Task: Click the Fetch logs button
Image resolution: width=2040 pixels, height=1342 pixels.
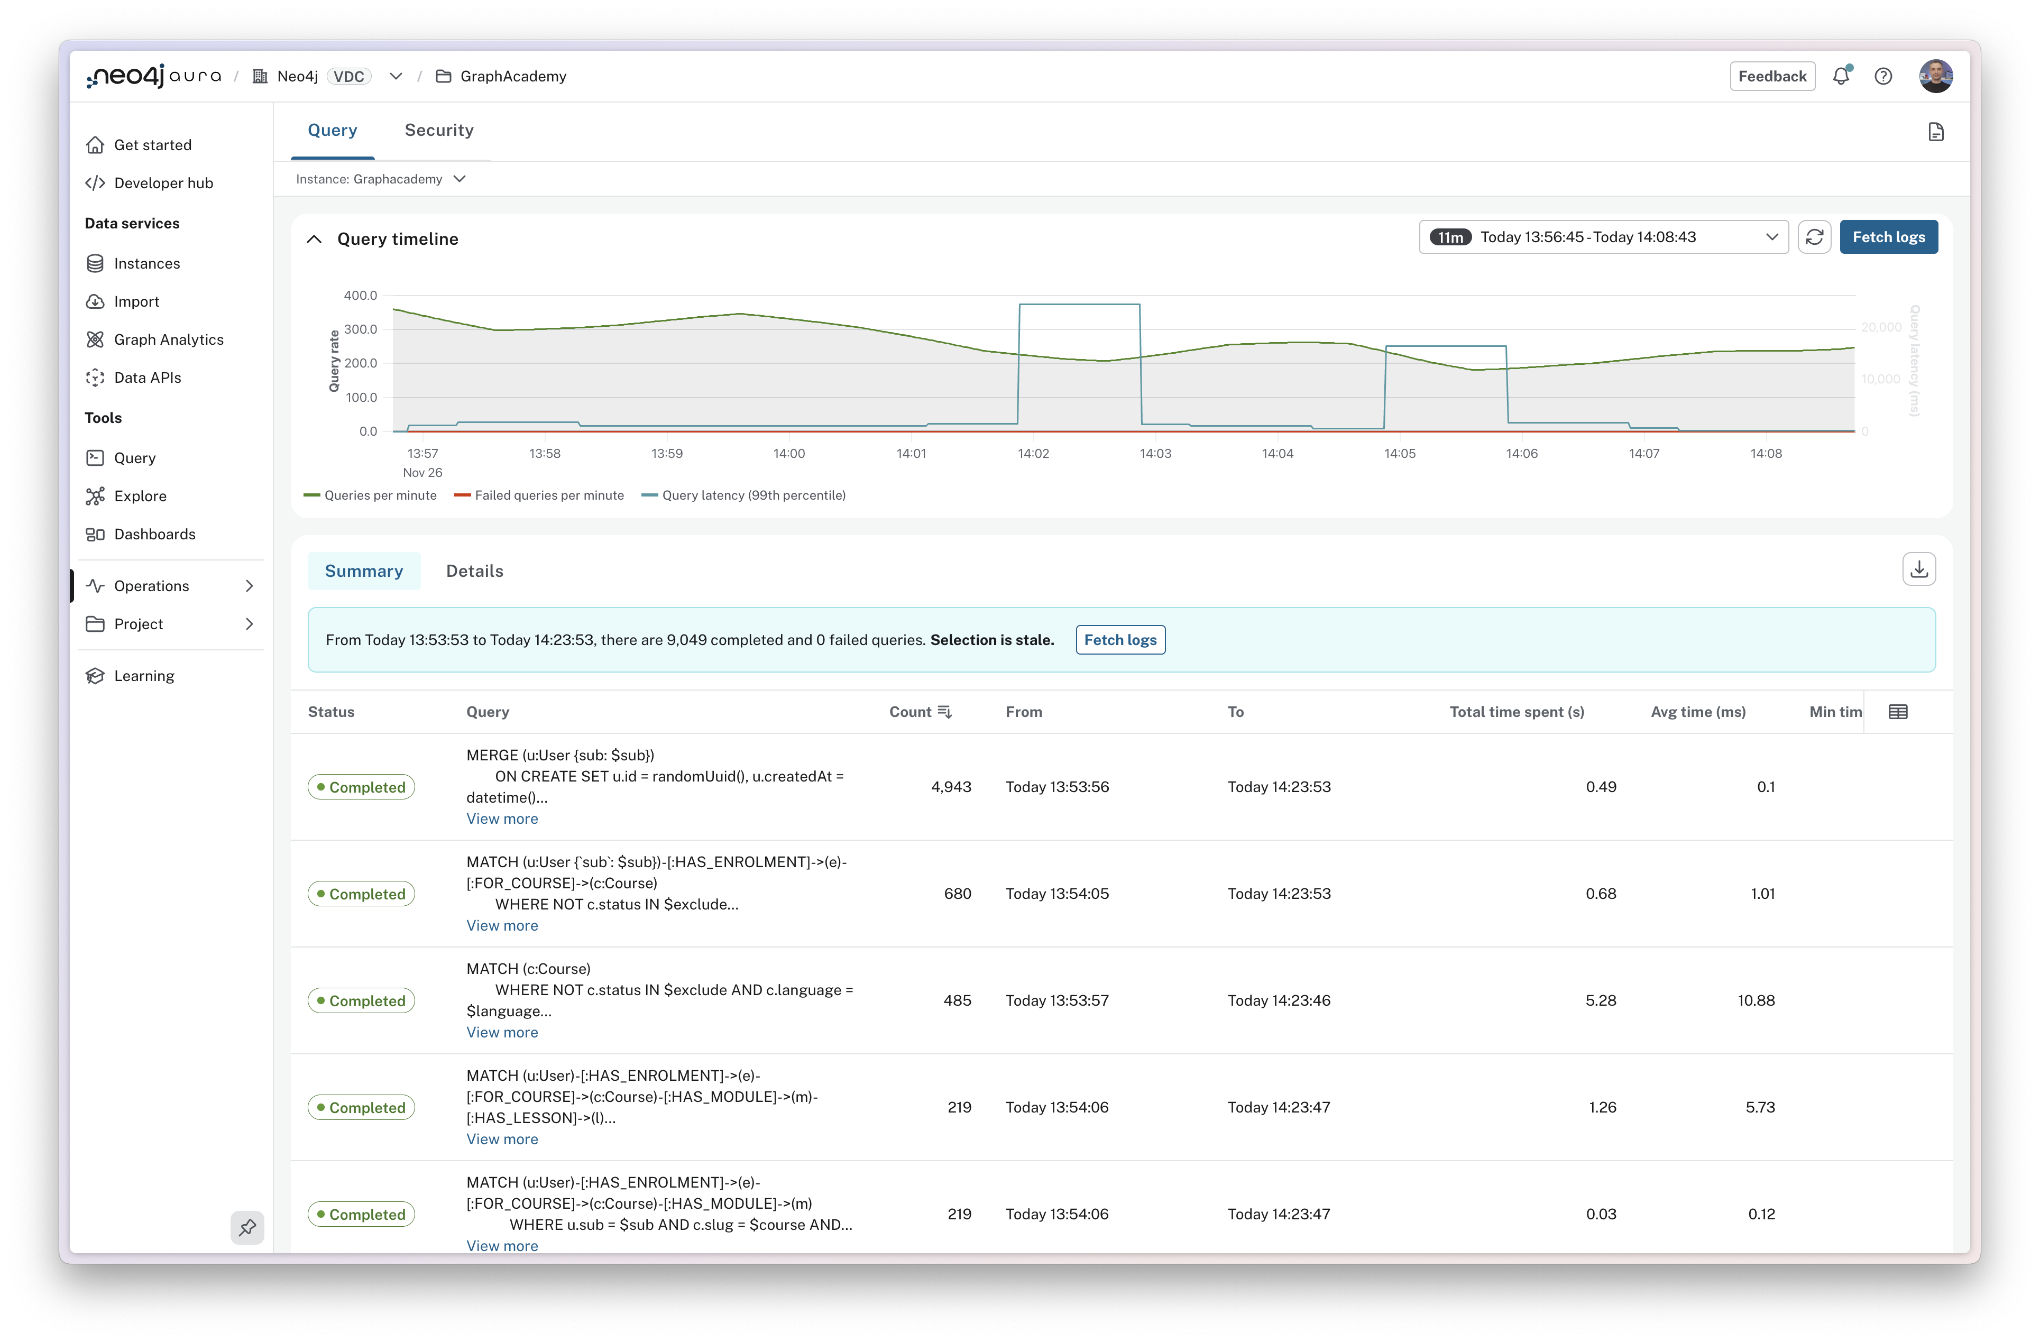Action: click(1888, 236)
